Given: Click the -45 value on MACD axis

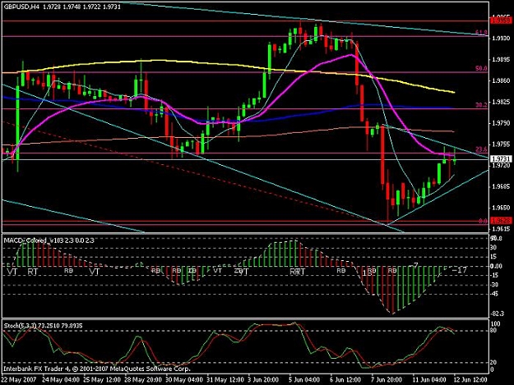Looking at the screenshot, I should [494, 294].
